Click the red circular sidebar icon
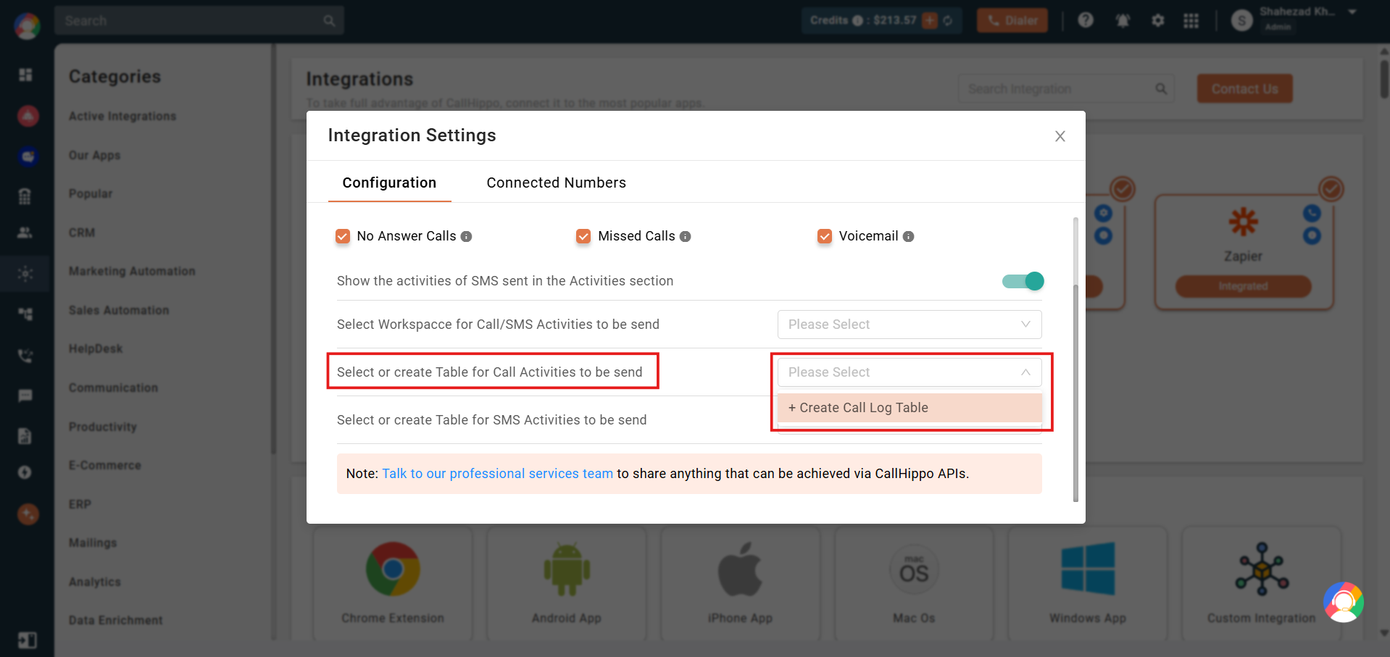This screenshot has width=1390, height=657. (x=28, y=115)
